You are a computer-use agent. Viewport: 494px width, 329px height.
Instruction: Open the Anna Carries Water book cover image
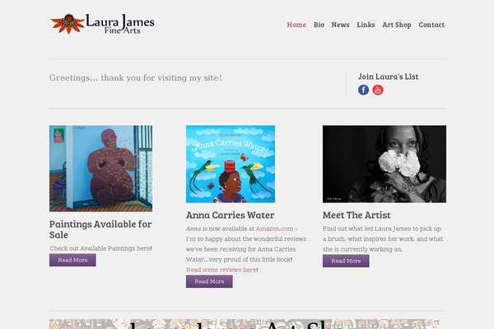(x=231, y=164)
